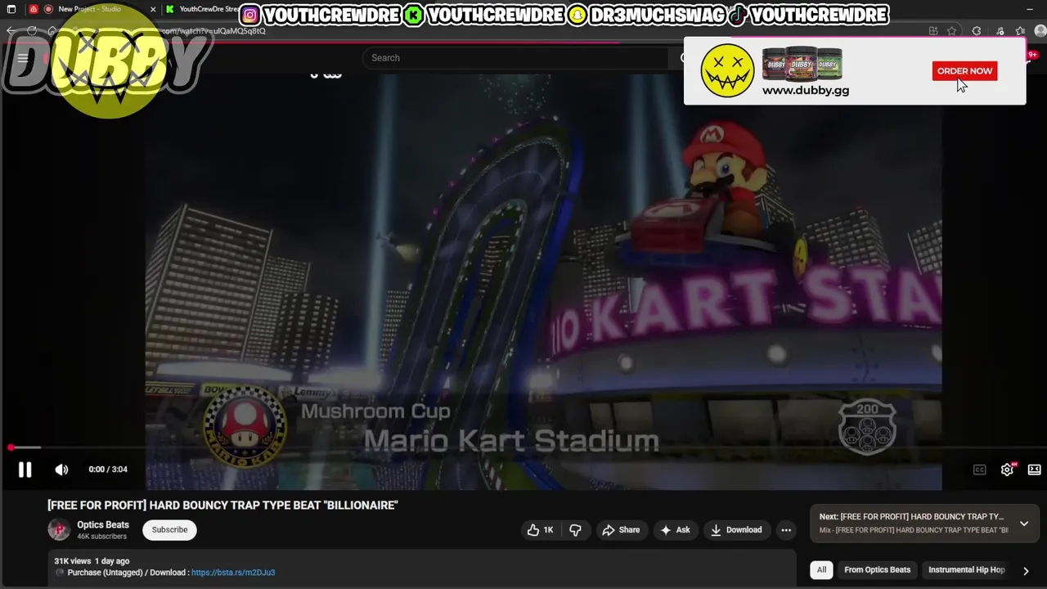
Task: Focus the YouTube Search field
Action: (515, 58)
